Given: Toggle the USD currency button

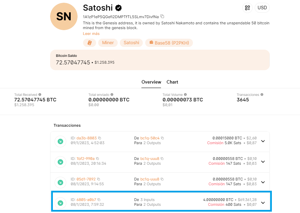Looking at the screenshot, I should point(262,8).
